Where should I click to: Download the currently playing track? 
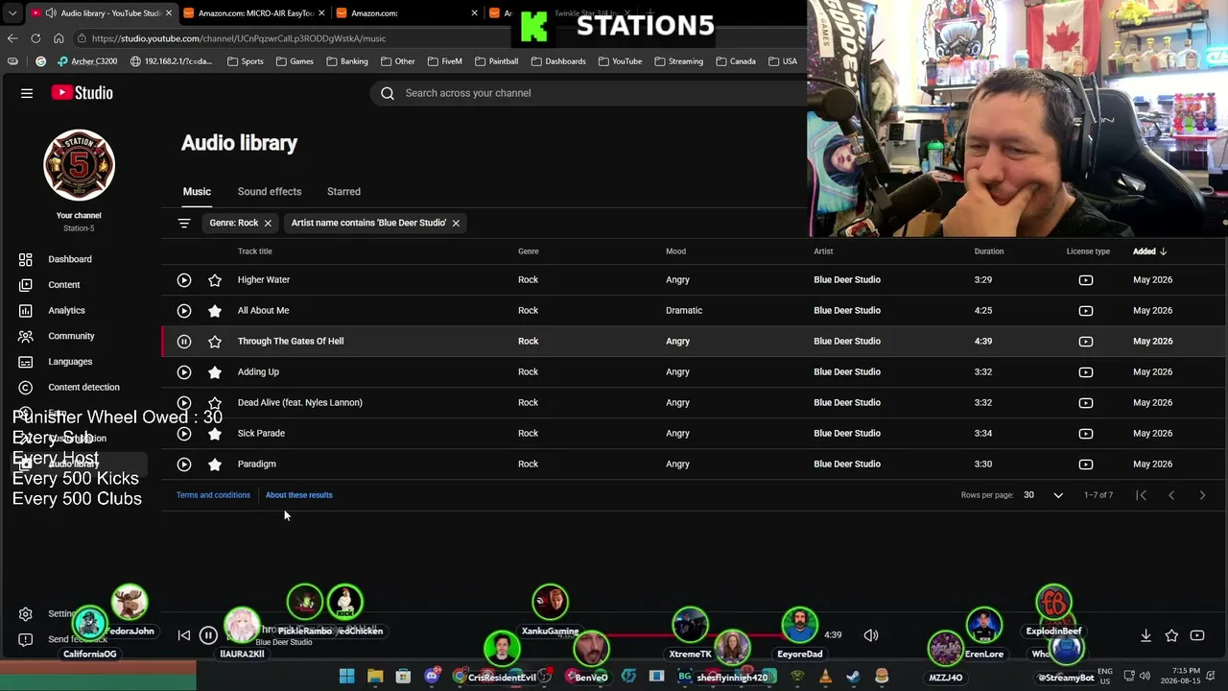(x=1145, y=635)
